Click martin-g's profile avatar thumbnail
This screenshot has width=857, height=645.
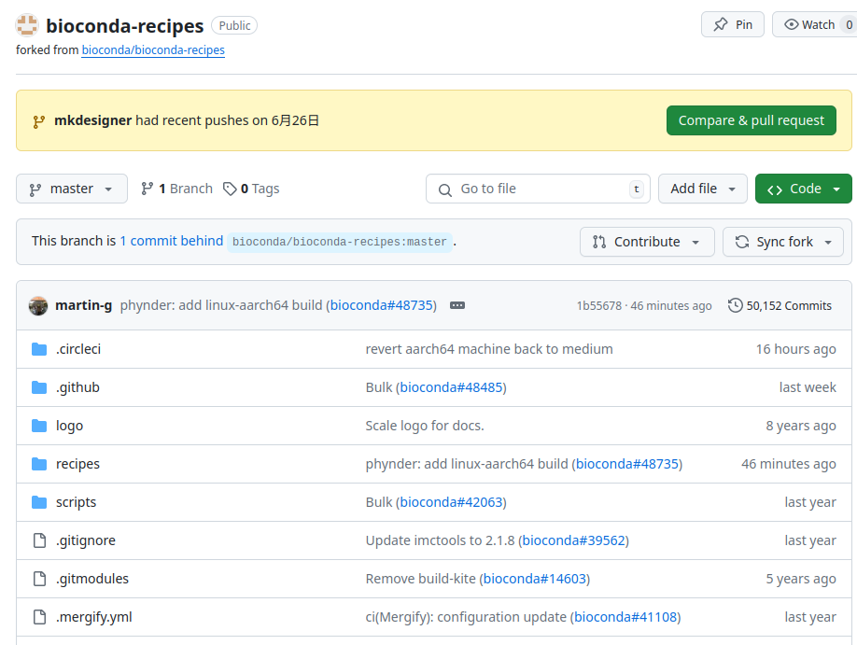click(38, 305)
